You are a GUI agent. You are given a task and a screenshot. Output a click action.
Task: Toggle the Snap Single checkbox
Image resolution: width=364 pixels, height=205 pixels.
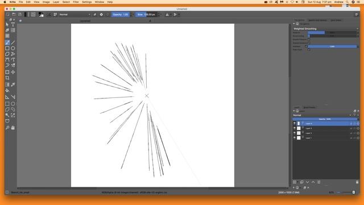[x=309, y=50]
